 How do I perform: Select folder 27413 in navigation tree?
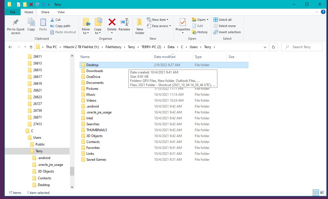coord(38,124)
